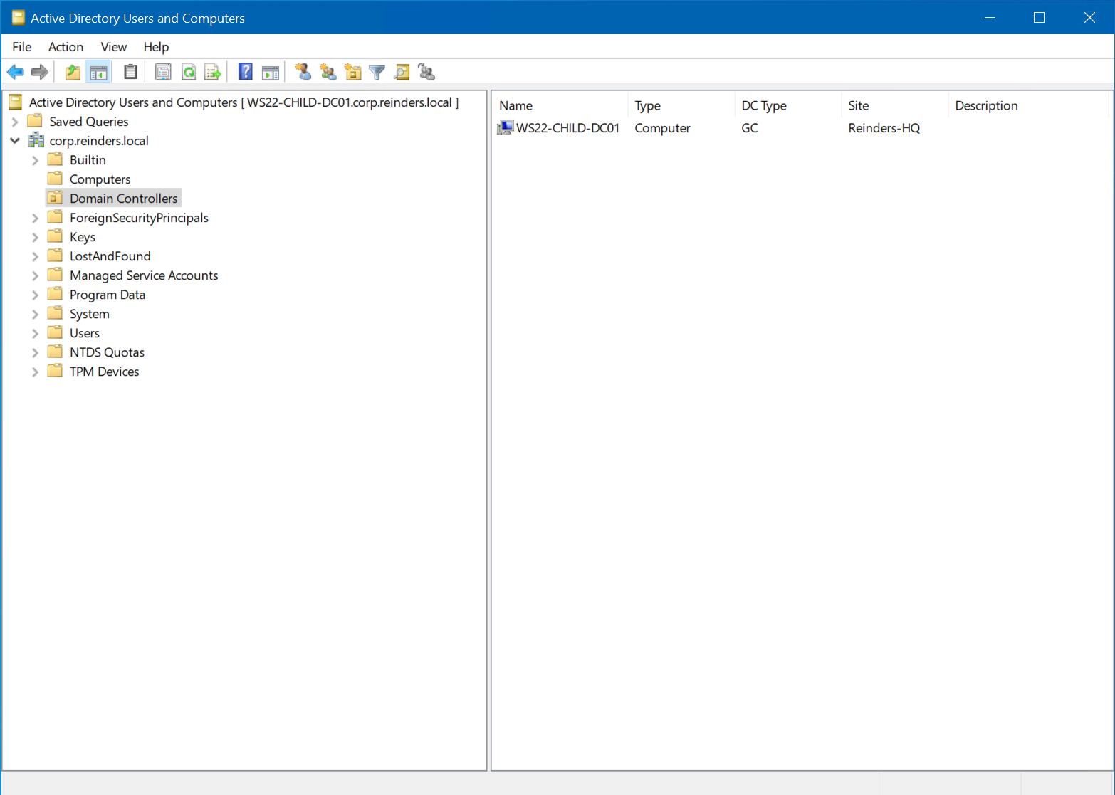Open the File menu
The image size is (1115, 795).
coord(22,47)
